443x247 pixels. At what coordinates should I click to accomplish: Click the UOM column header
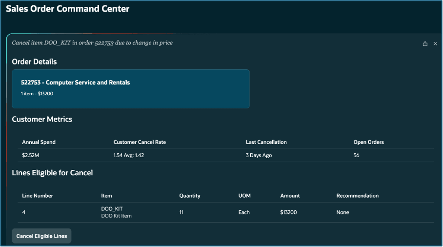[x=244, y=196]
